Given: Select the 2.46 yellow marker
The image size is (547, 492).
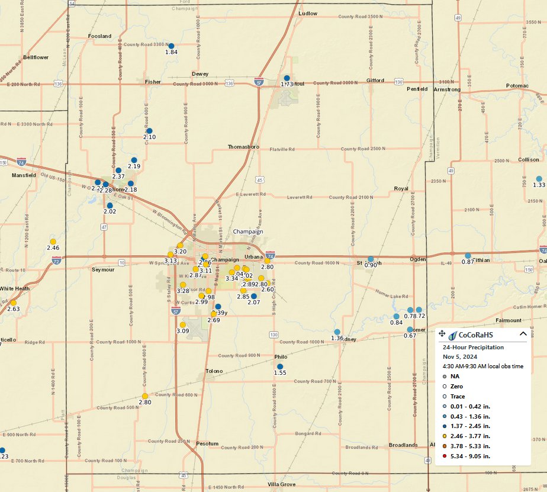Looking at the screenshot, I should coord(53,242).
